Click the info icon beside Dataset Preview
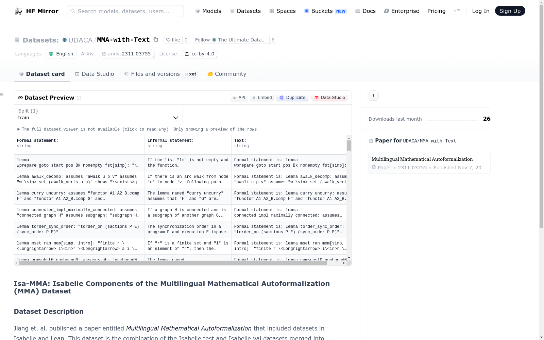Screen dimensions: 544x340 (79, 98)
